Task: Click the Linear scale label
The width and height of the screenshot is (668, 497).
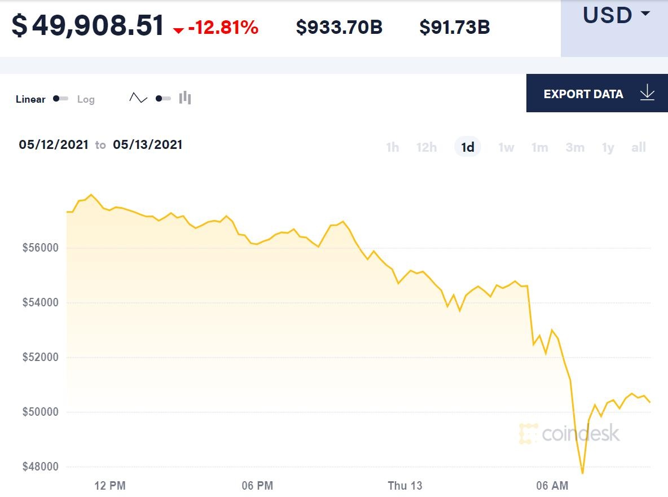Action: pyautogui.click(x=30, y=99)
